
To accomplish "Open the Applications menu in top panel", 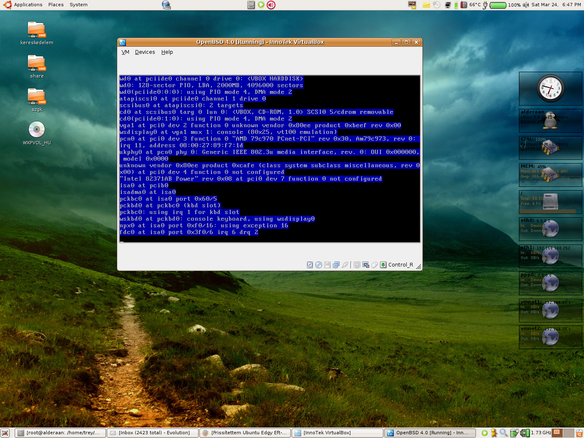I will click(x=28, y=5).
